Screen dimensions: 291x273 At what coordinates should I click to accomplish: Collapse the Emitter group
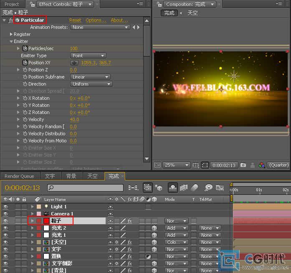point(11,41)
